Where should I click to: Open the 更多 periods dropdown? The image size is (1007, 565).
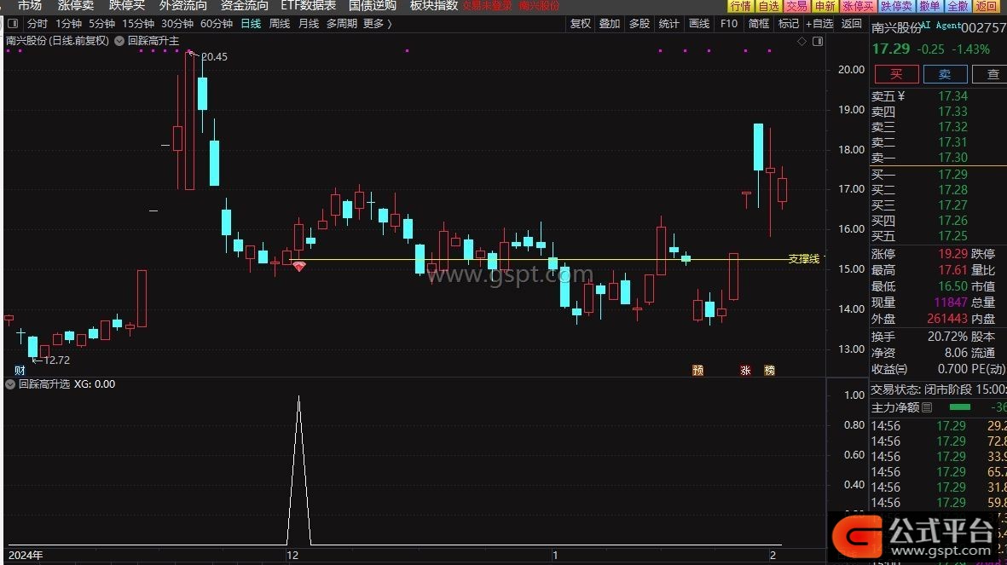378,24
